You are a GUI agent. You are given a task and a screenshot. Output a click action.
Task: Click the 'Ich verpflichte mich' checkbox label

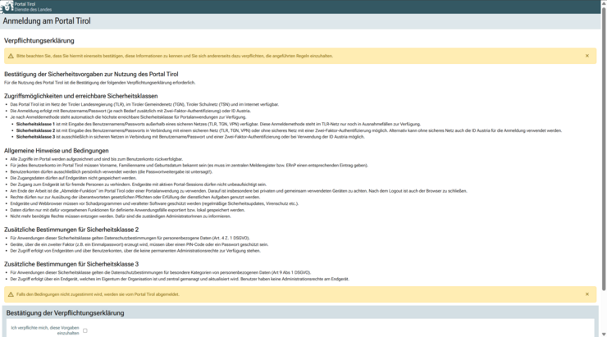[45, 330]
